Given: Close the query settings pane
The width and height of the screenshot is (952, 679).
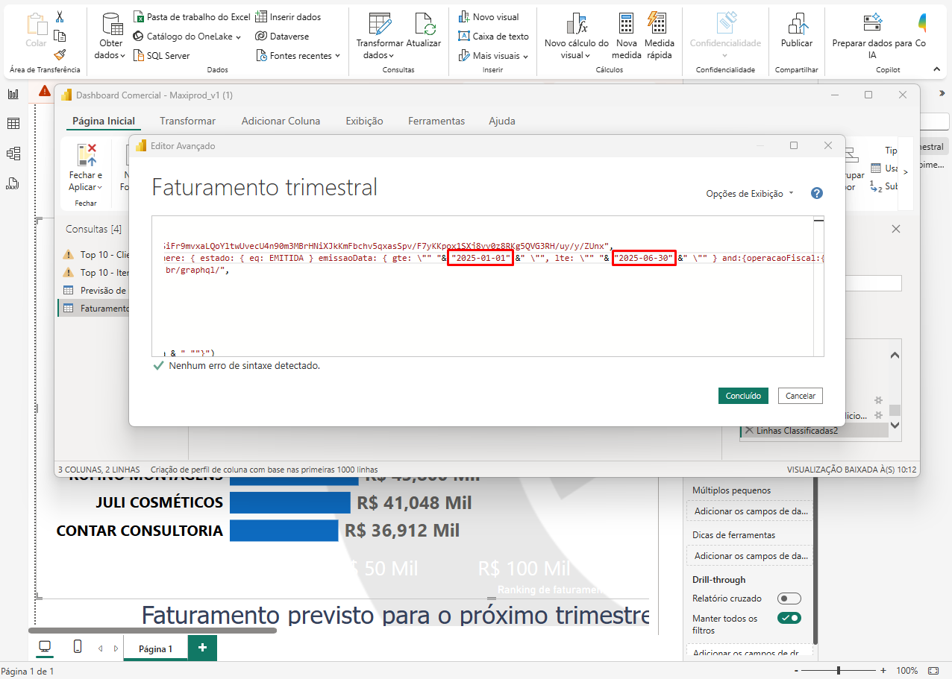Looking at the screenshot, I should [895, 229].
